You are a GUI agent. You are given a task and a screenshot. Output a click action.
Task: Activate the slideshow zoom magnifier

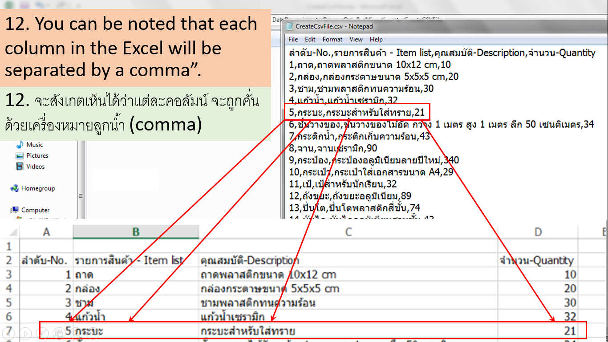76,333
